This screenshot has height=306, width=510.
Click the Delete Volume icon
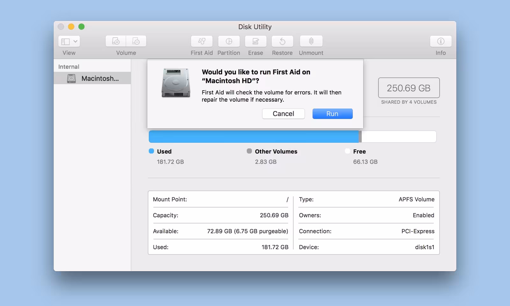click(x=136, y=41)
